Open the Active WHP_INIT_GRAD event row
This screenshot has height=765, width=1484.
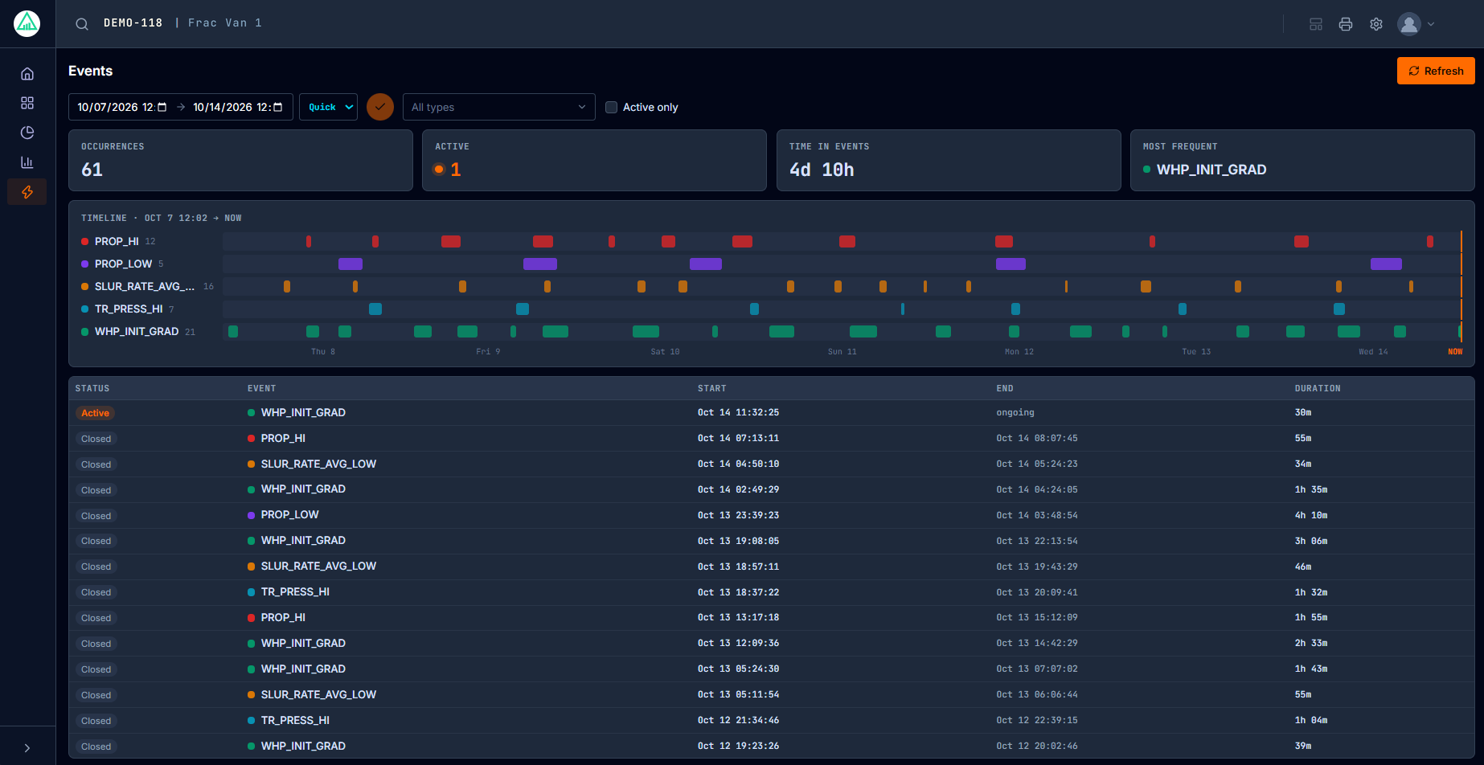(x=771, y=413)
